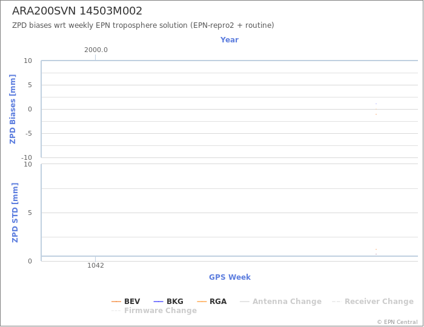Click the Year axis title
Screen dimensions: 424x327
point(230,40)
